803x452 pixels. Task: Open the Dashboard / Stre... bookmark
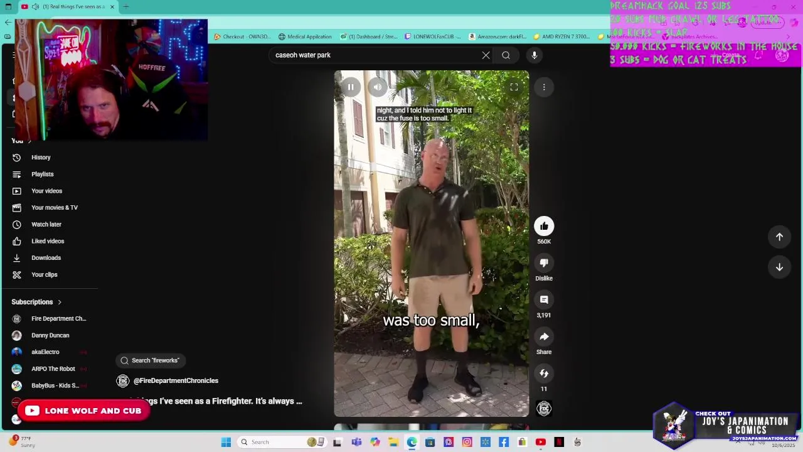(x=369, y=36)
